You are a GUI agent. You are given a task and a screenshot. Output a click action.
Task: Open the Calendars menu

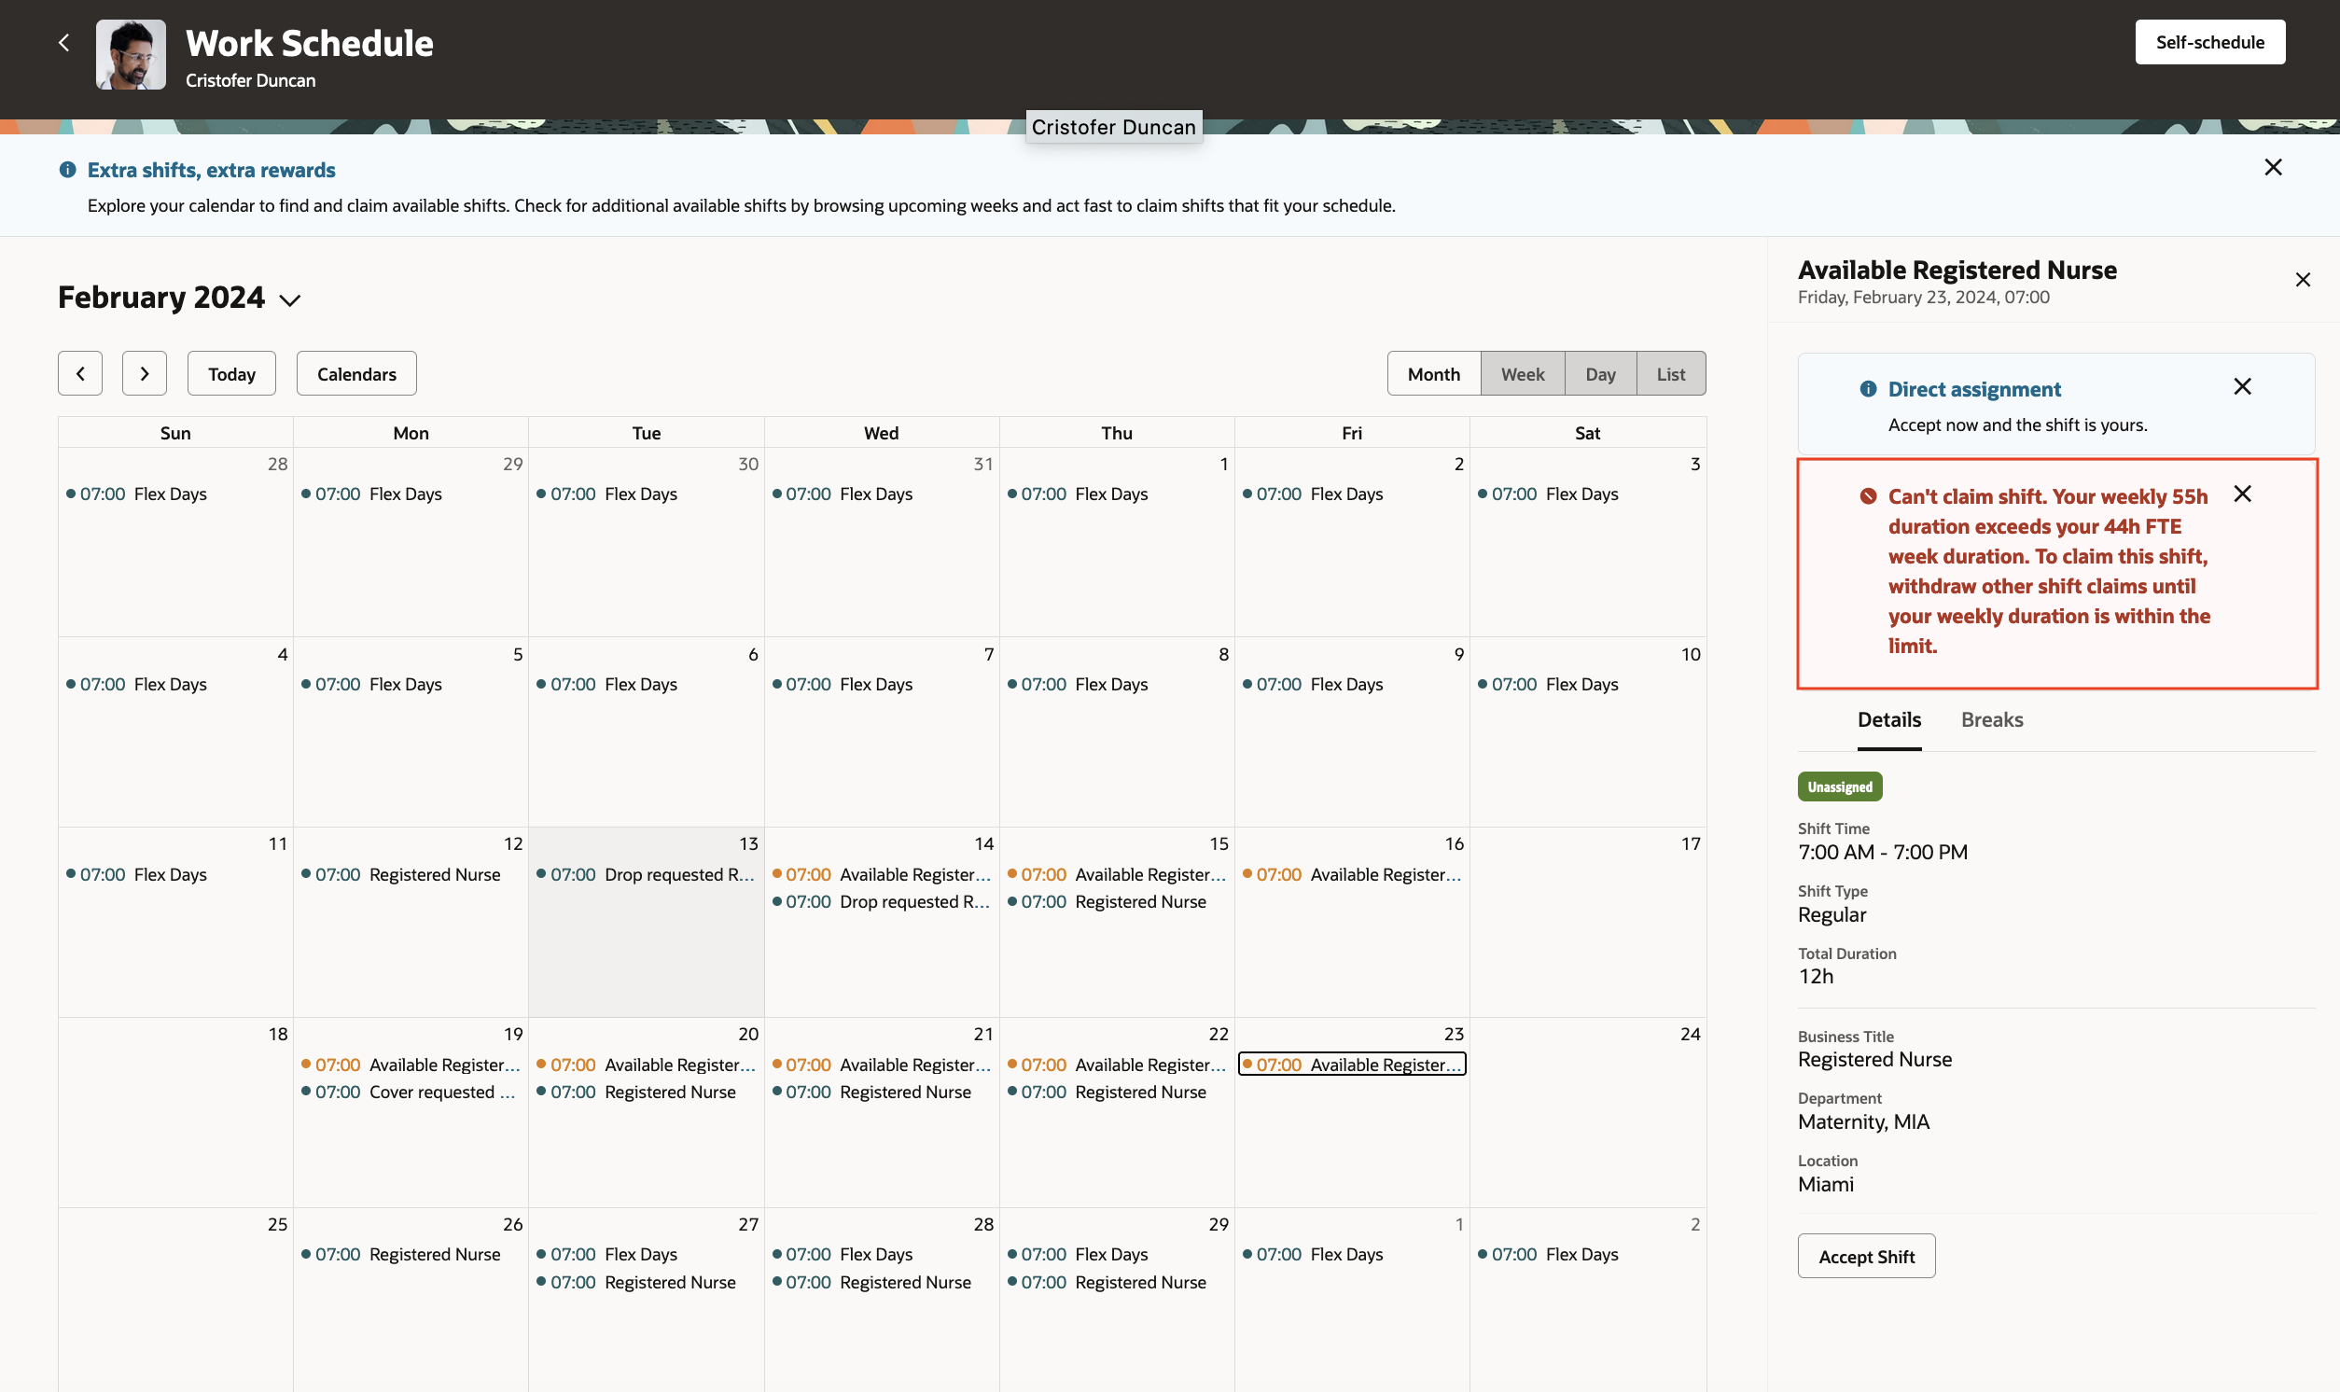(x=356, y=373)
